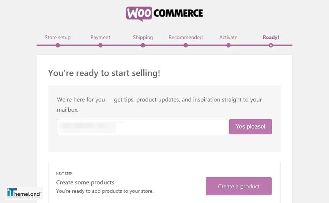Select the Recommended step dot

tap(186, 45)
